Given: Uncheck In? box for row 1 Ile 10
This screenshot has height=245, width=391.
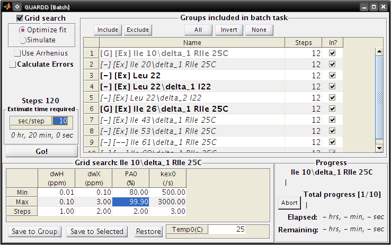Looking at the screenshot, I should (x=332, y=53).
